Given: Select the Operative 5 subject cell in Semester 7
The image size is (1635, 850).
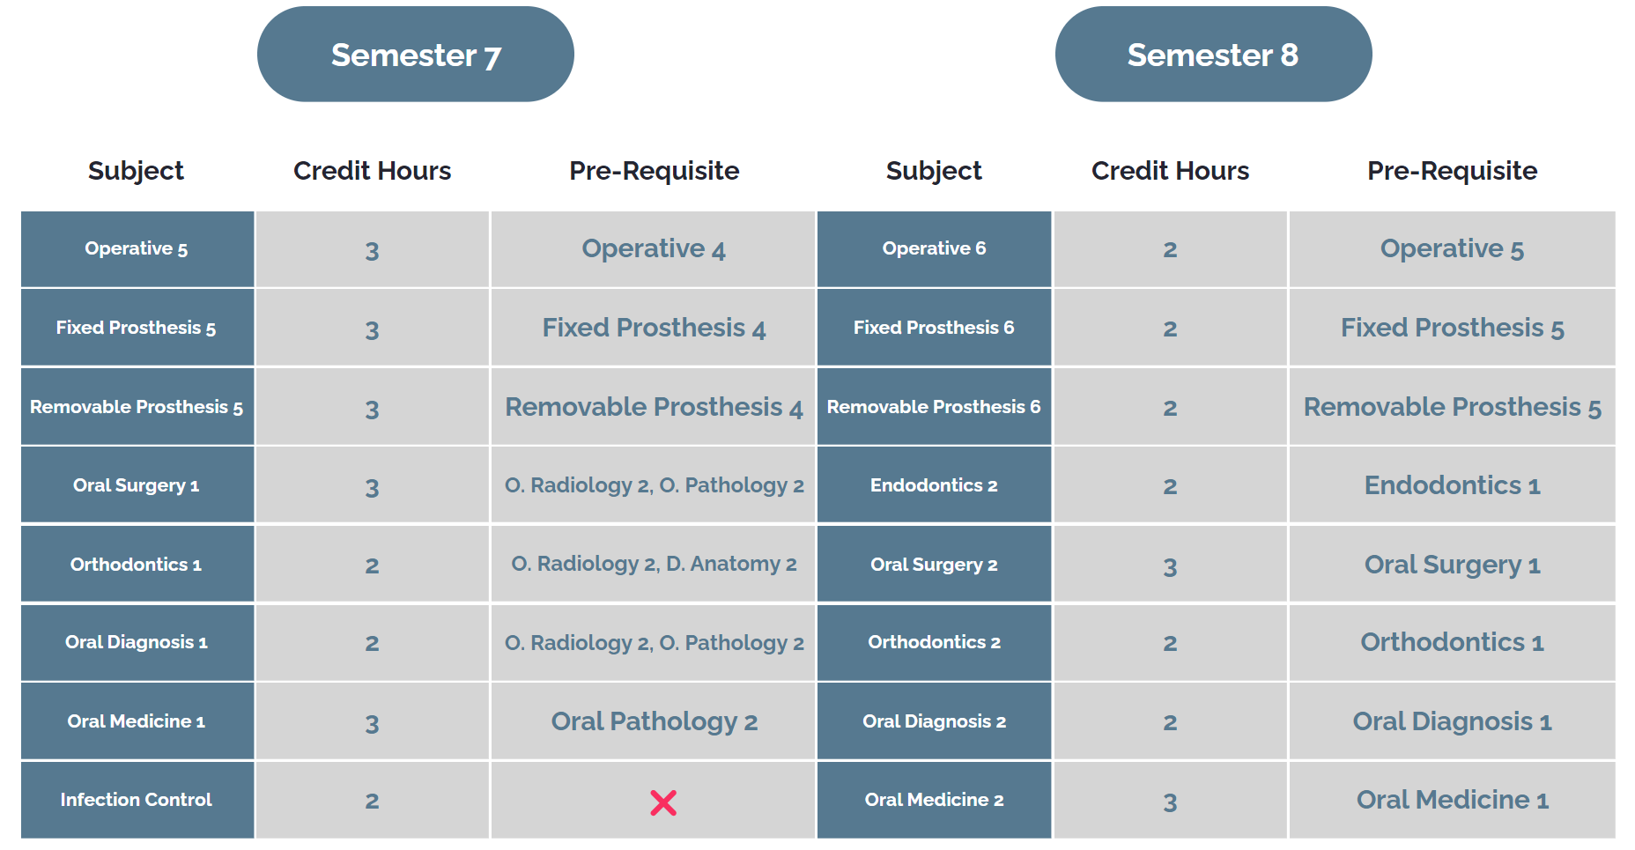Looking at the screenshot, I should (137, 249).
